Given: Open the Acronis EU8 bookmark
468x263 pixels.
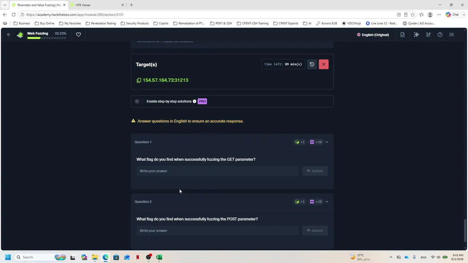Looking at the screenshot, I should coord(327,23).
